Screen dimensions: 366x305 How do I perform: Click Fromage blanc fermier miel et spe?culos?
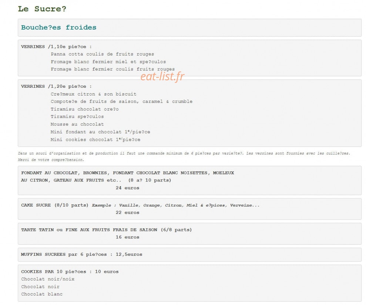click(x=108, y=62)
